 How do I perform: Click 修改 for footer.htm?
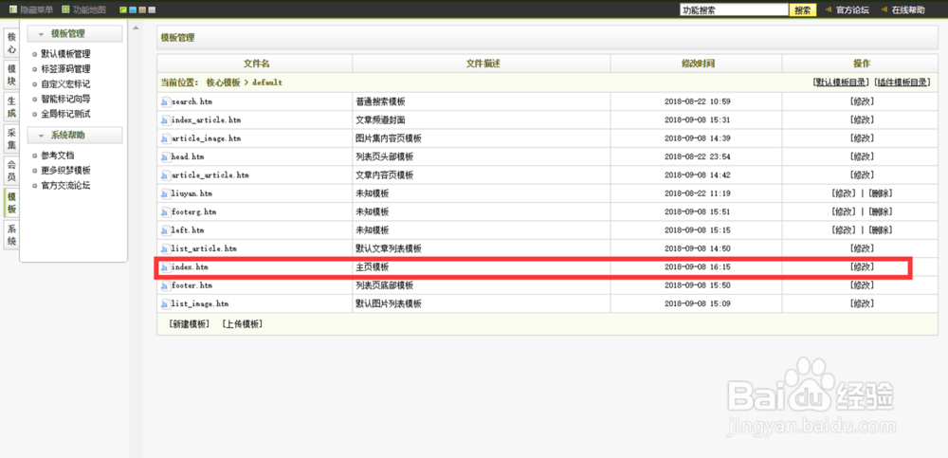pos(861,285)
